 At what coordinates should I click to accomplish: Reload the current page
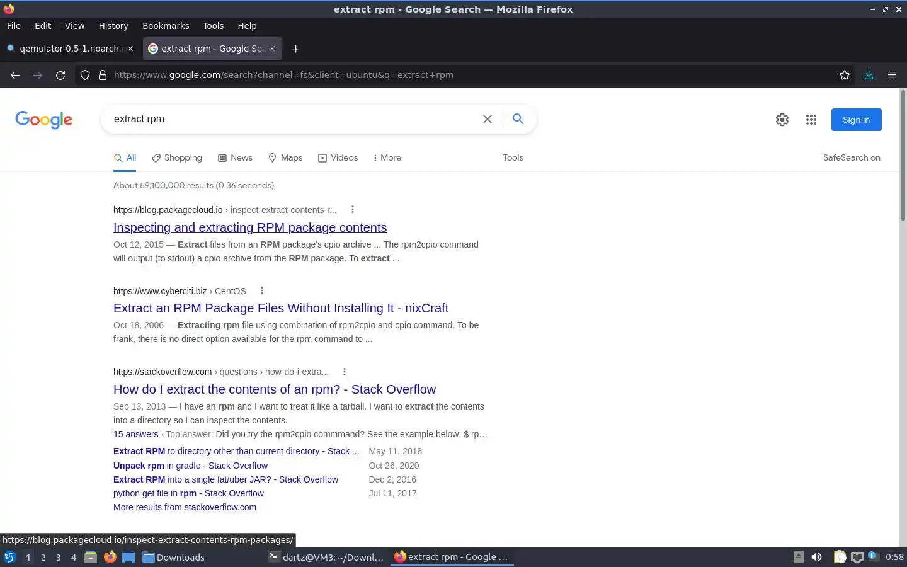pyautogui.click(x=60, y=75)
